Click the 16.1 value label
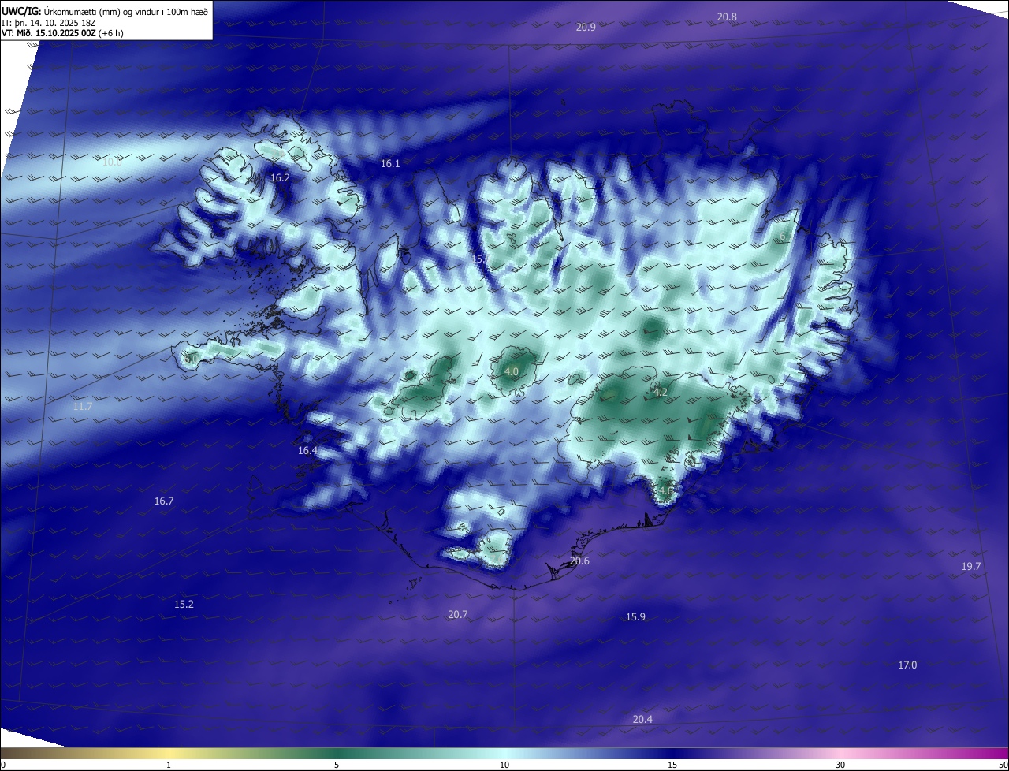The width and height of the screenshot is (1009, 771). click(x=390, y=164)
